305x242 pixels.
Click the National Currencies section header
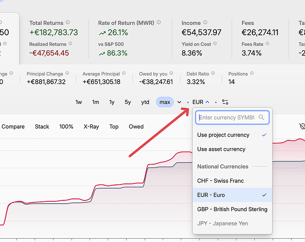coord(223,166)
